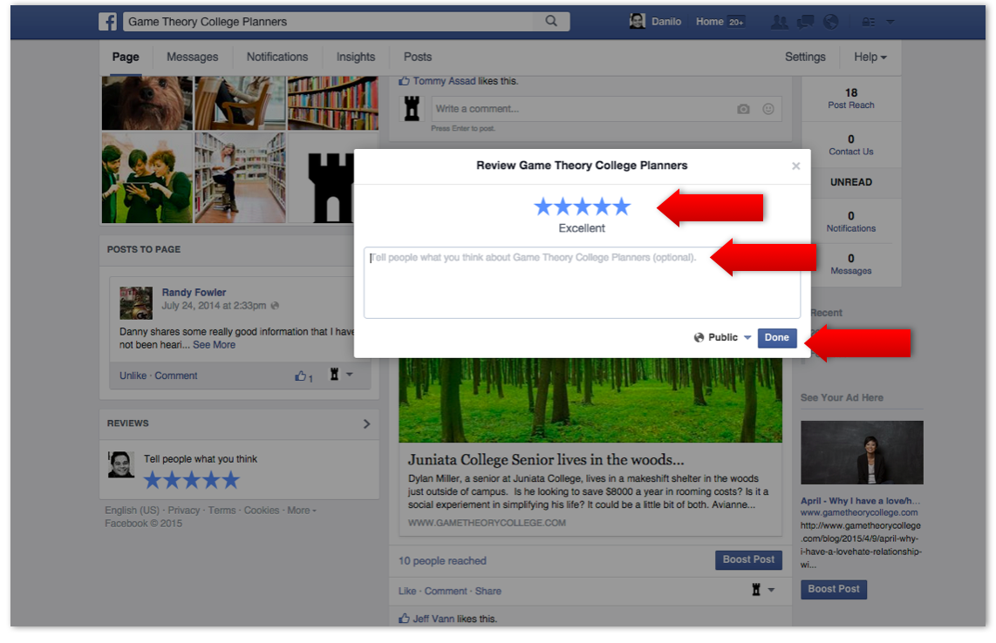Open the unread Notifications count in sidebar
This screenshot has height=643, width=996.
(x=850, y=221)
